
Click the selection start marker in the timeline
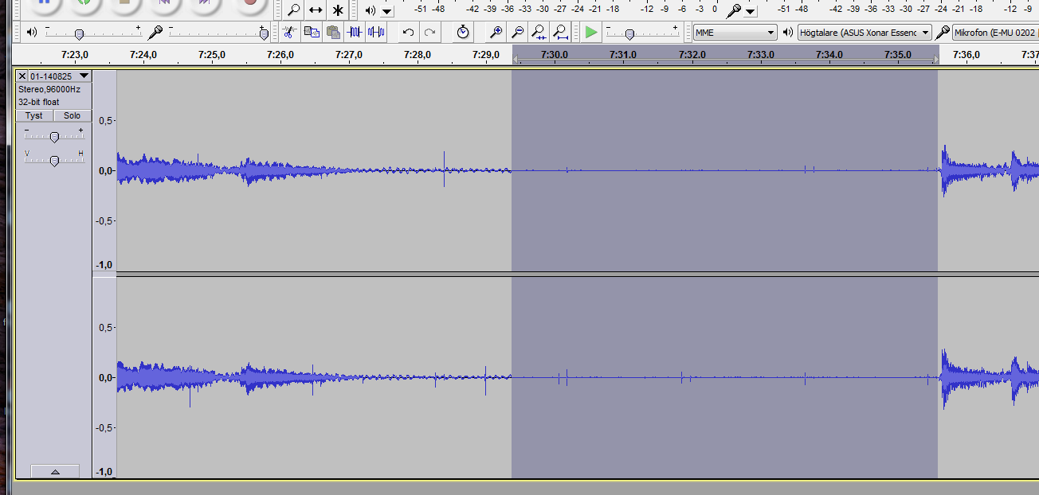click(x=515, y=60)
